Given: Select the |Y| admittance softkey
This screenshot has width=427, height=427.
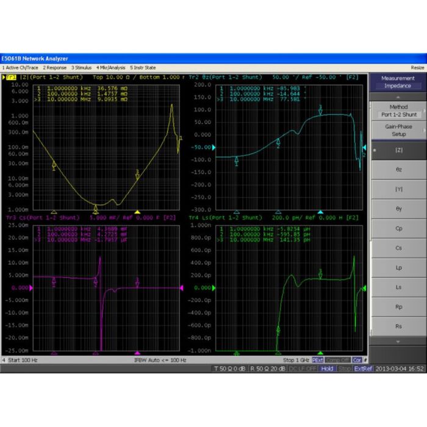Looking at the screenshot, I should [398, 189].
